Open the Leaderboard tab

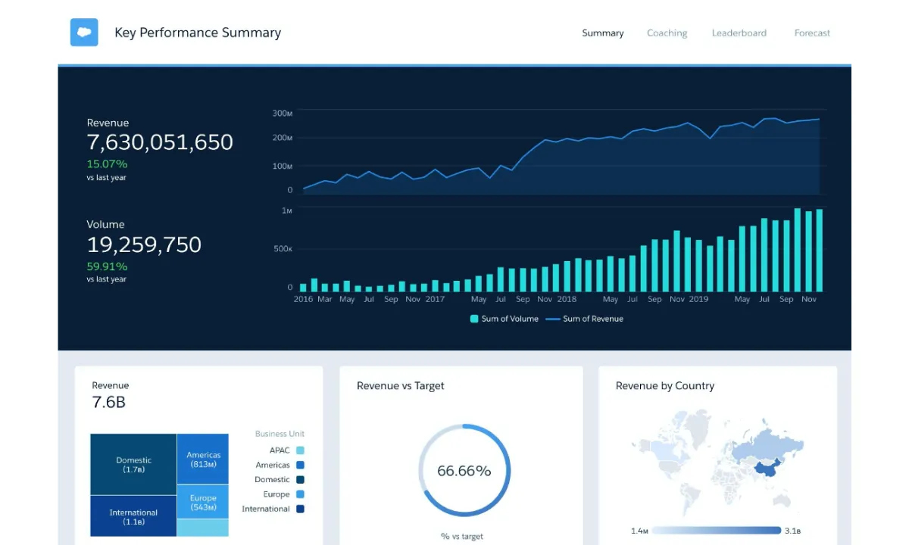tap(739, 33)
